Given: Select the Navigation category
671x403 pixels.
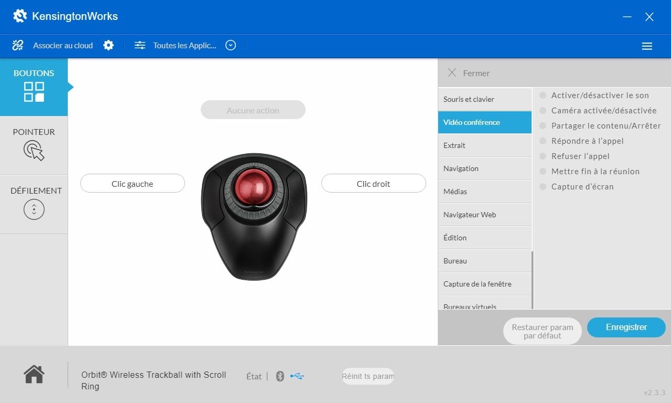Looking at the screenshot, I should [x=485, y=168].
